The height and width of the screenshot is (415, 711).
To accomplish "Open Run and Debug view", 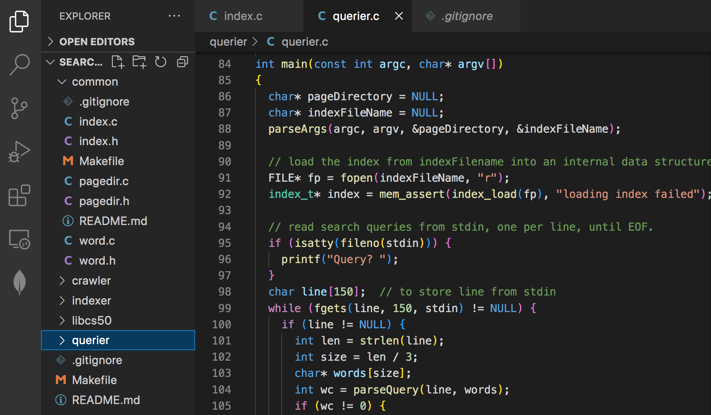I will [19, 152].
